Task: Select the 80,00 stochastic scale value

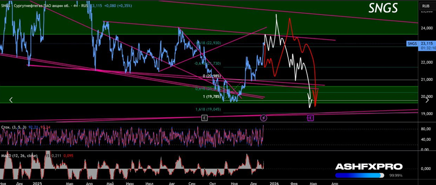Action: tap(426, 129)
